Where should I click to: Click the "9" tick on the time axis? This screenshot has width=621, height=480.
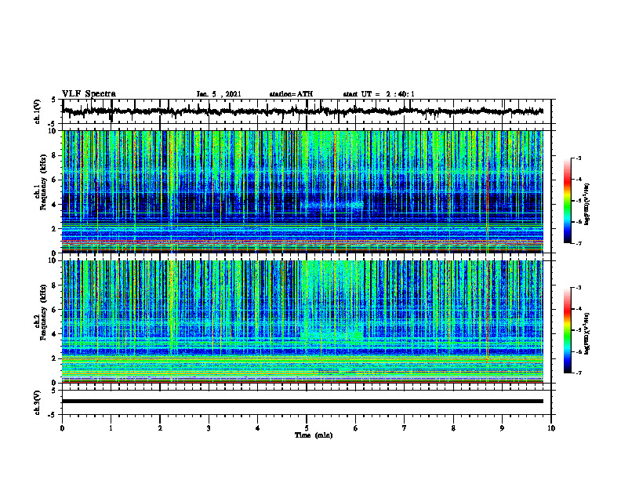[502, 428]
